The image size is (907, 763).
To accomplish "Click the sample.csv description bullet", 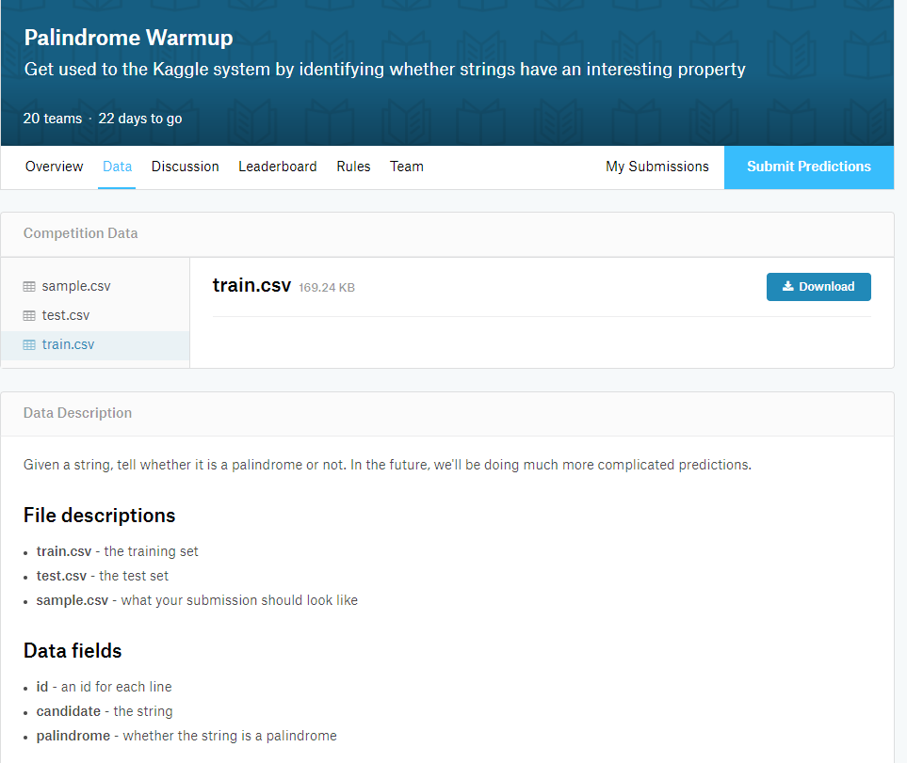I will [197, 600].
